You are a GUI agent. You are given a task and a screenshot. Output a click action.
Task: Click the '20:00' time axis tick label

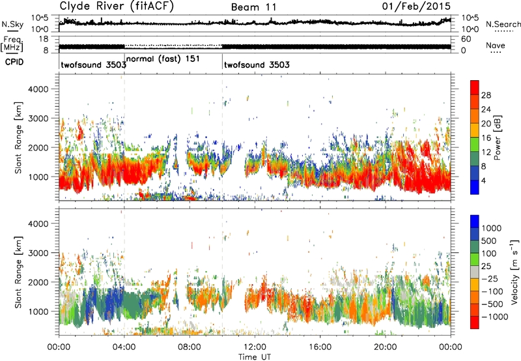(x=385, y=347)
